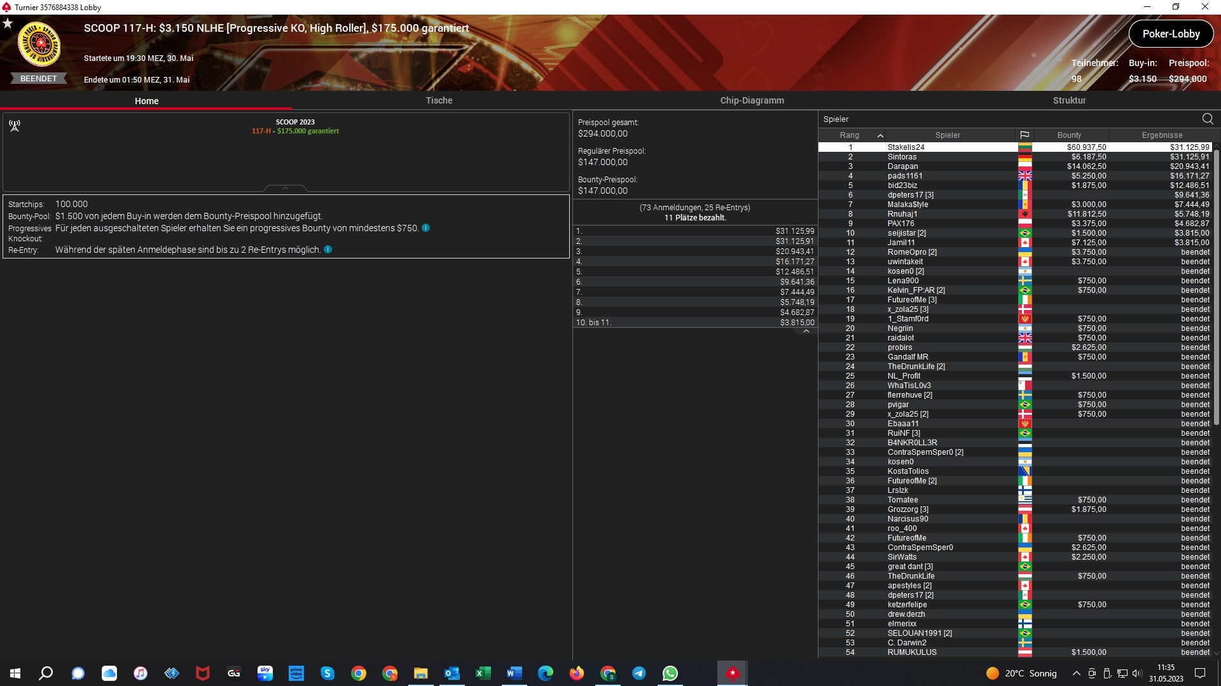The width and height of the screenshot is (1221, 686).
Task: Open Prime Video from the taskbar
Action: point(296,673)
